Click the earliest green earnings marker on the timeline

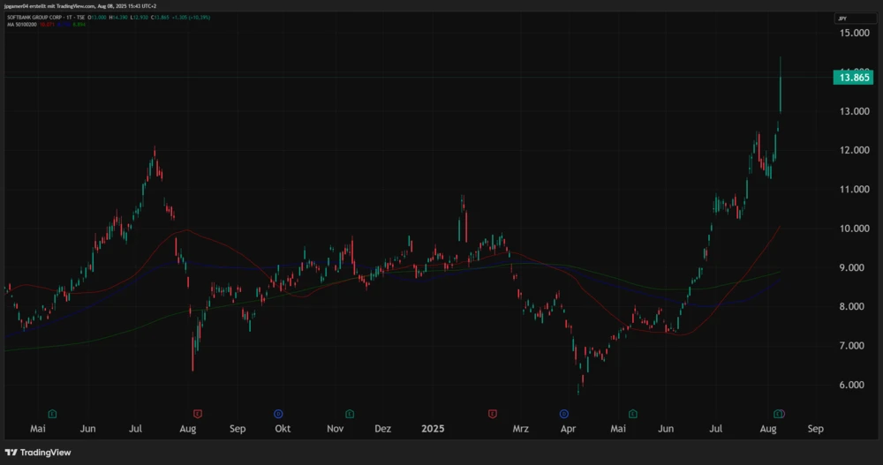click(52, 414)
